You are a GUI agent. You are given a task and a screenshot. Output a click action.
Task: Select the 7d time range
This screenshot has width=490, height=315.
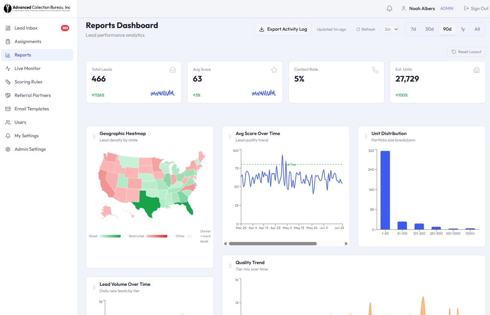(413, 29)
